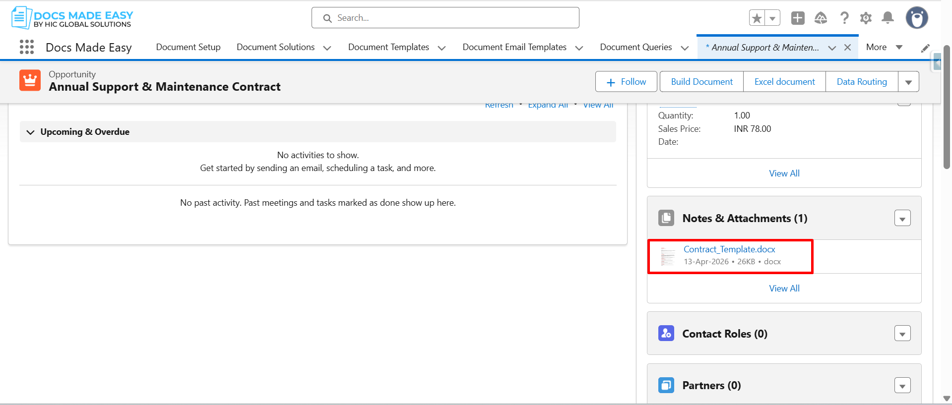Open the Notifications bell icon

point(888,18)
